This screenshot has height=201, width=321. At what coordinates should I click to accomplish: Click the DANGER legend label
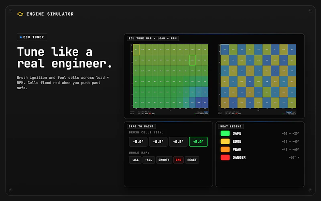coord(239,158)
